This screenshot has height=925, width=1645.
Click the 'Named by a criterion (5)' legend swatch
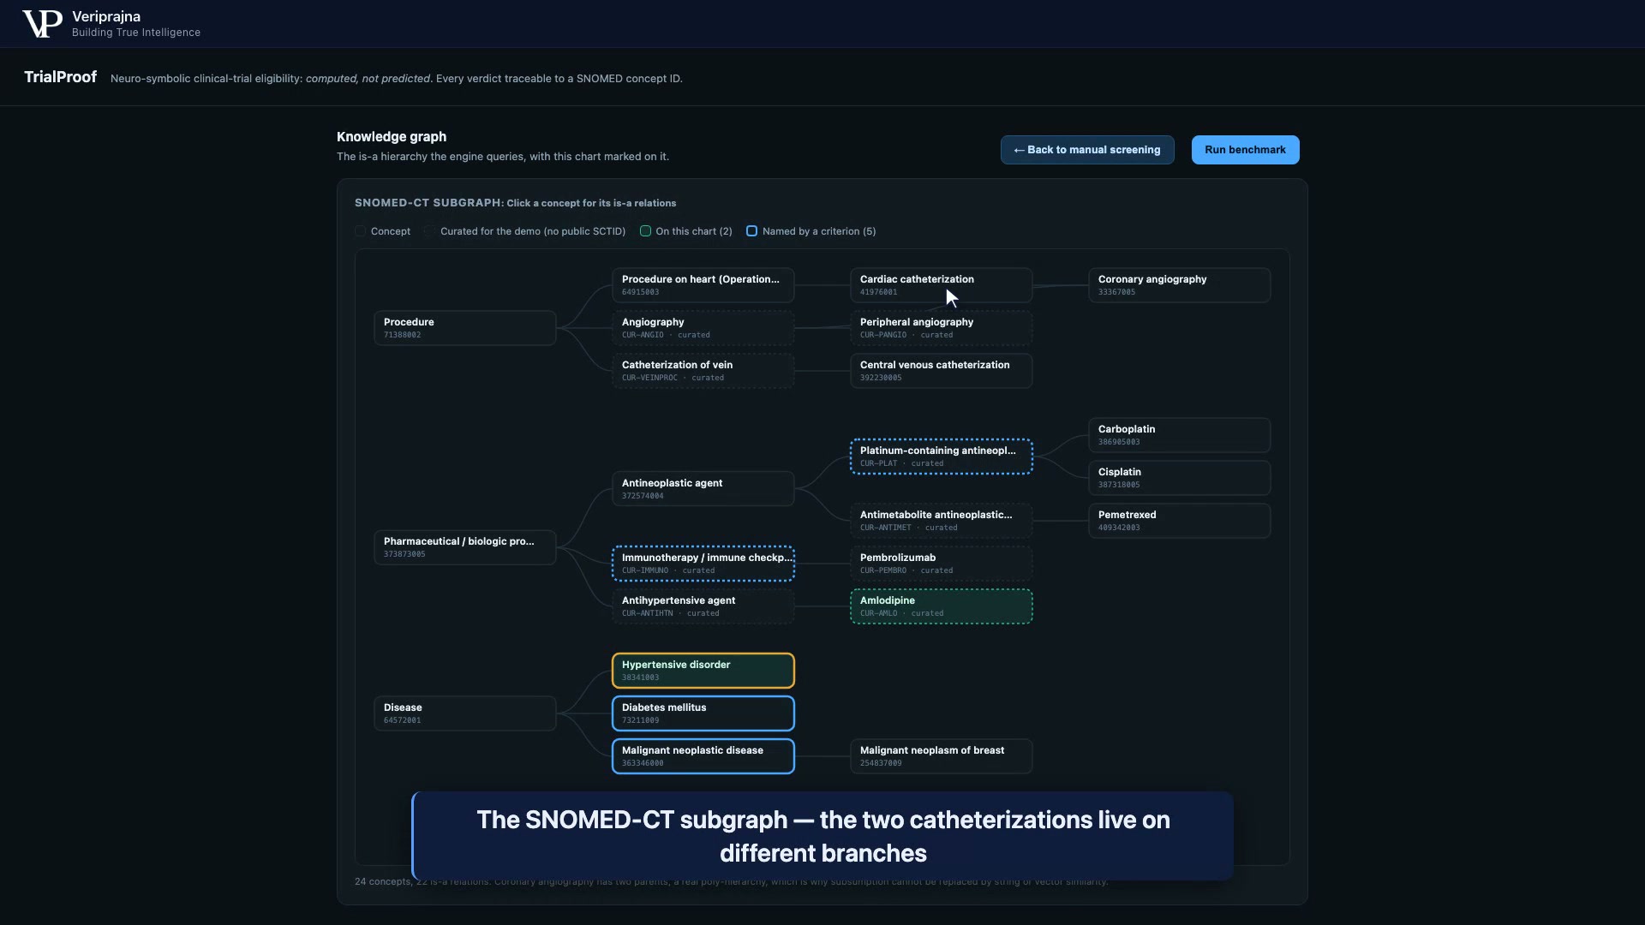[x=751, y=231]
